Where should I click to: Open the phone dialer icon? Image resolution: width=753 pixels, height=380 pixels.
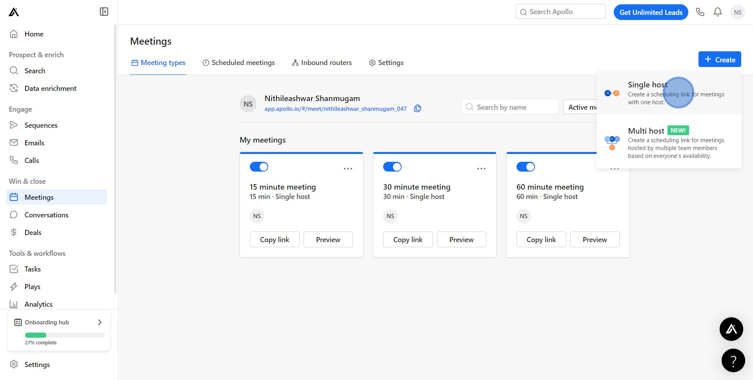(700, 12)
